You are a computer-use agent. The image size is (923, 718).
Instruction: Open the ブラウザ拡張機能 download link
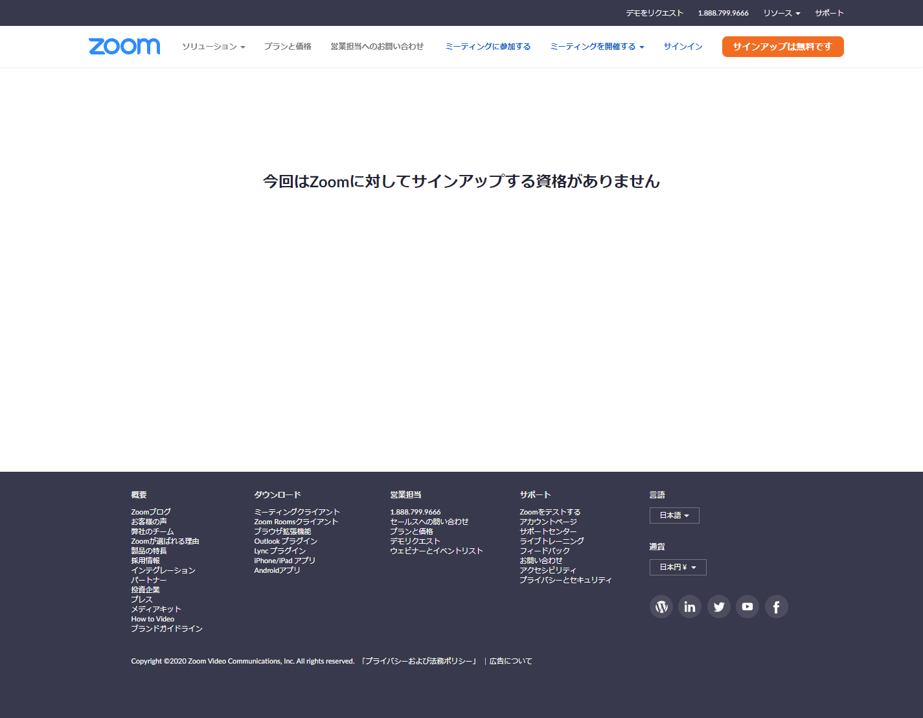[282, 531]
